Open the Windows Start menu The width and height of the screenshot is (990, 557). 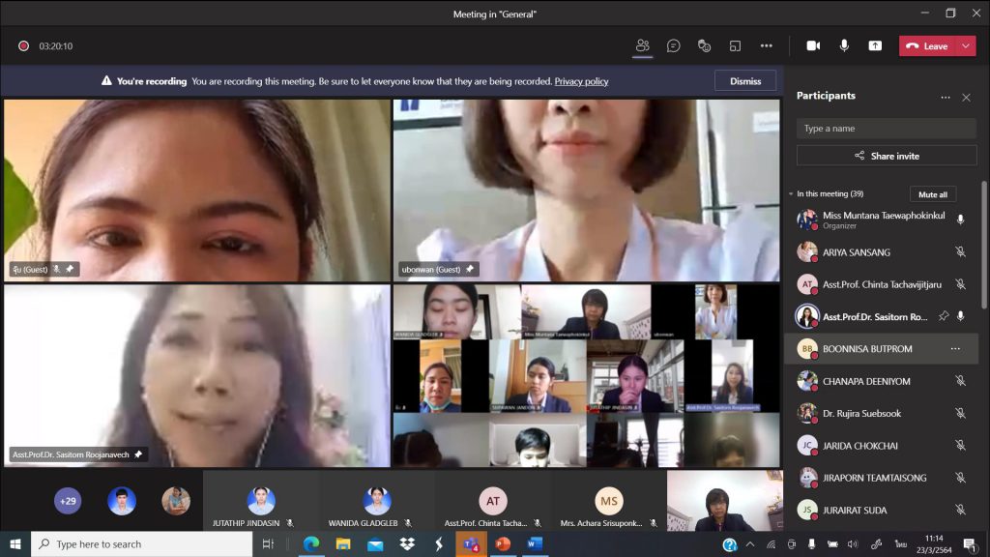[15, 543]
